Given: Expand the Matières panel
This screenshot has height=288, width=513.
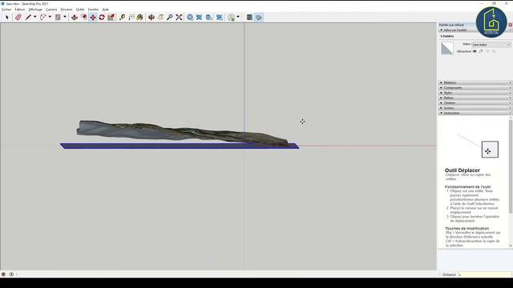Looking at the screenshot, I should [x=475, y=82].
